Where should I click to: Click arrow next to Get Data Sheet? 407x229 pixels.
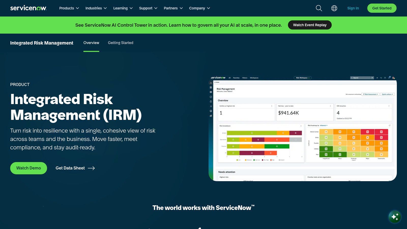tap(91, 168)
